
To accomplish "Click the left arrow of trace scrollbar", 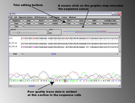I will 10,86.
